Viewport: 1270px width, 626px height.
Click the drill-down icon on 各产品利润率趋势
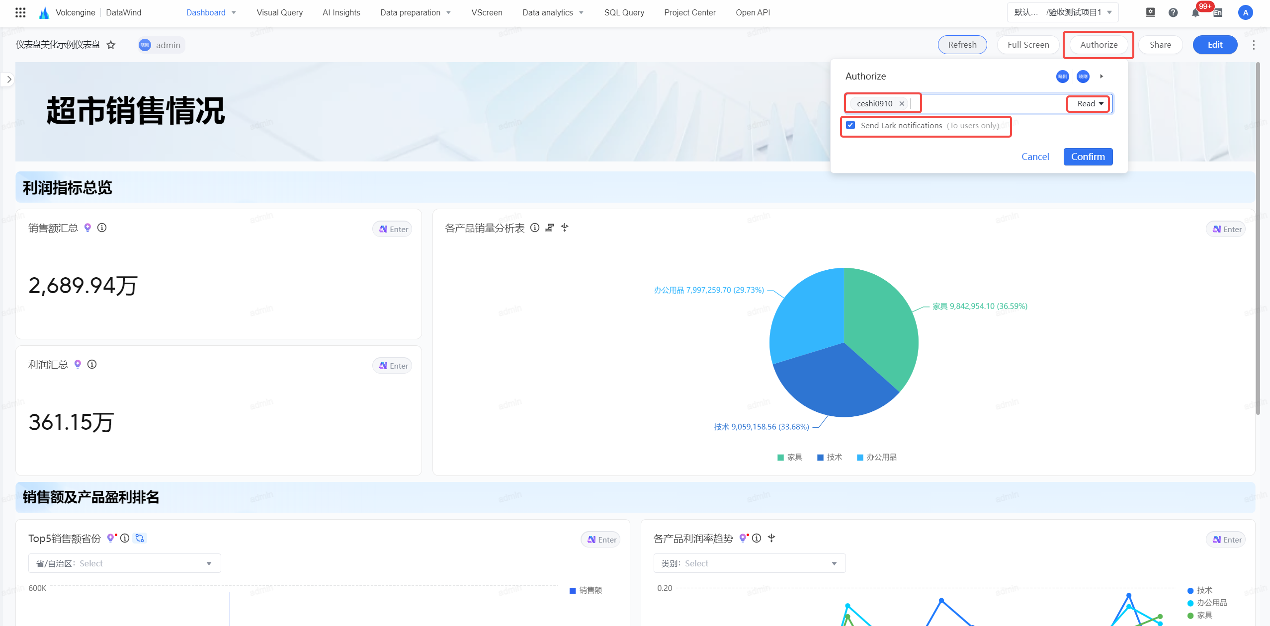pyautogui.click(x=771, y=538)
